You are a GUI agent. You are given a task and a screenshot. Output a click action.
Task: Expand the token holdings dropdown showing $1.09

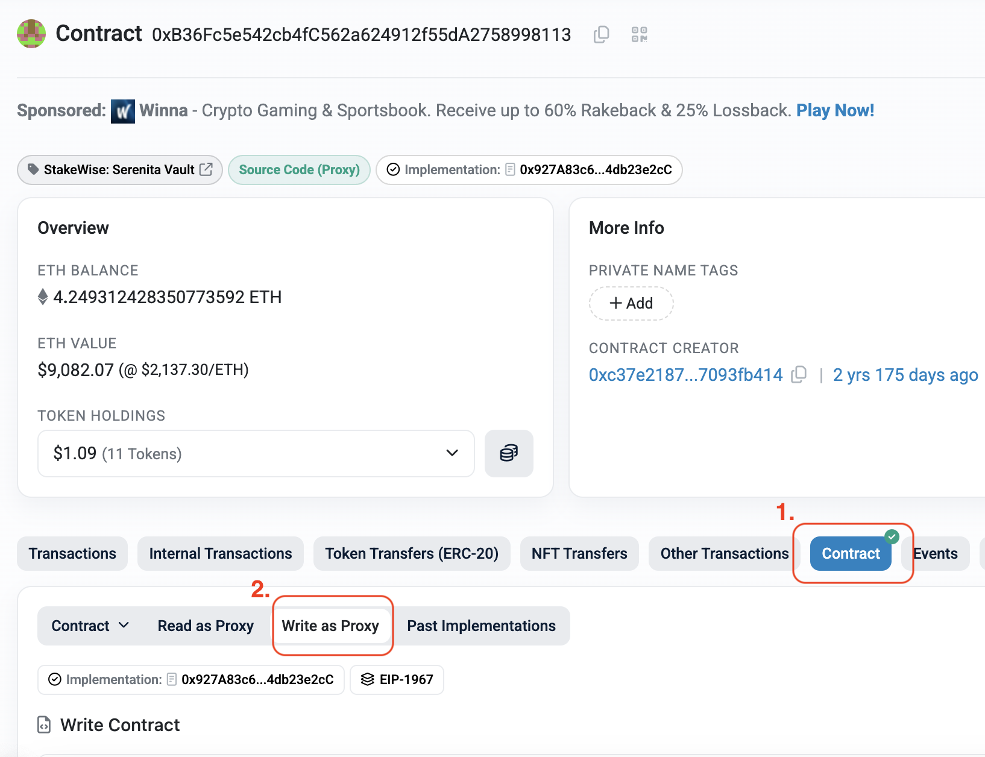coord(256,453)
